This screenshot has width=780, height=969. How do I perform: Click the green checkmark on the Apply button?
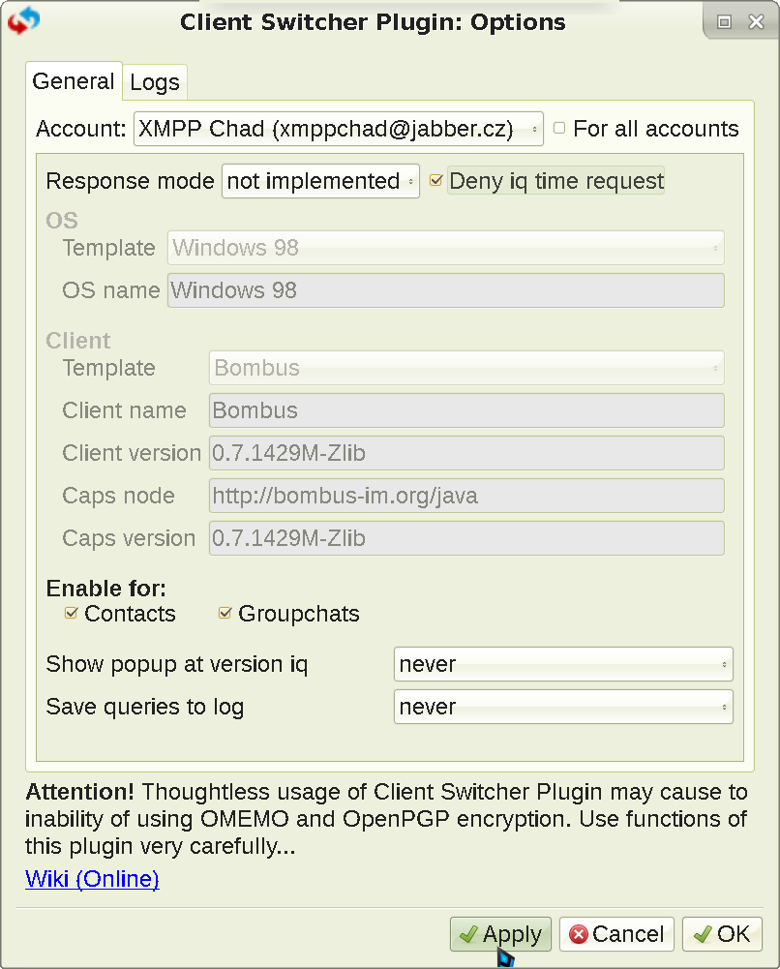tap(475, 934)
